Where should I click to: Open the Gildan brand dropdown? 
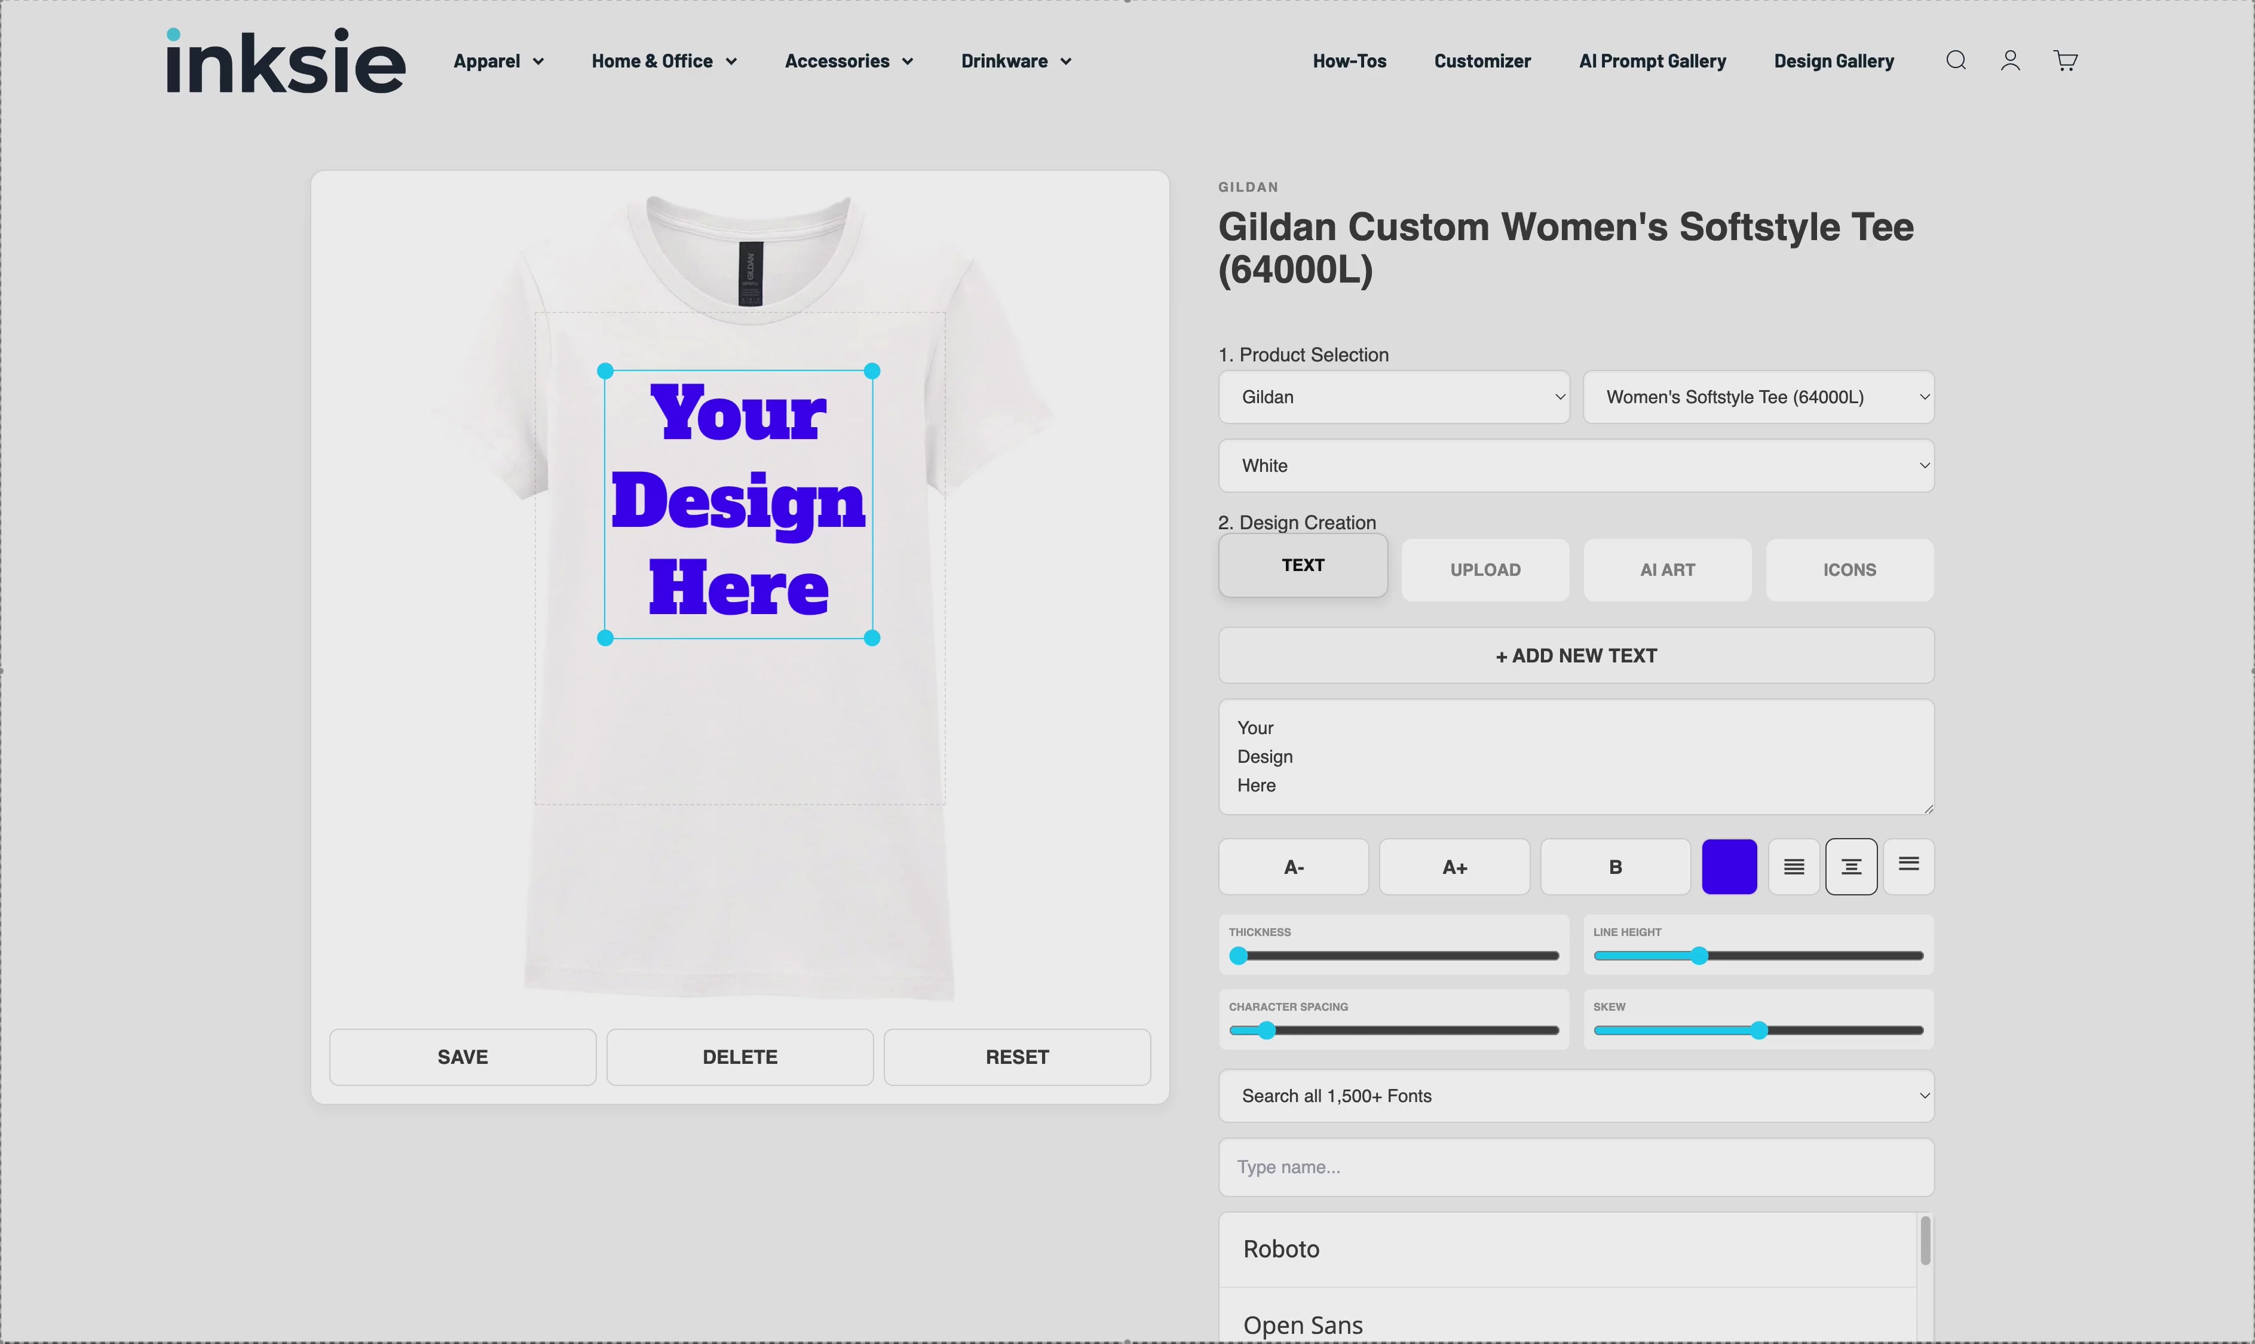pos(1393,397)
